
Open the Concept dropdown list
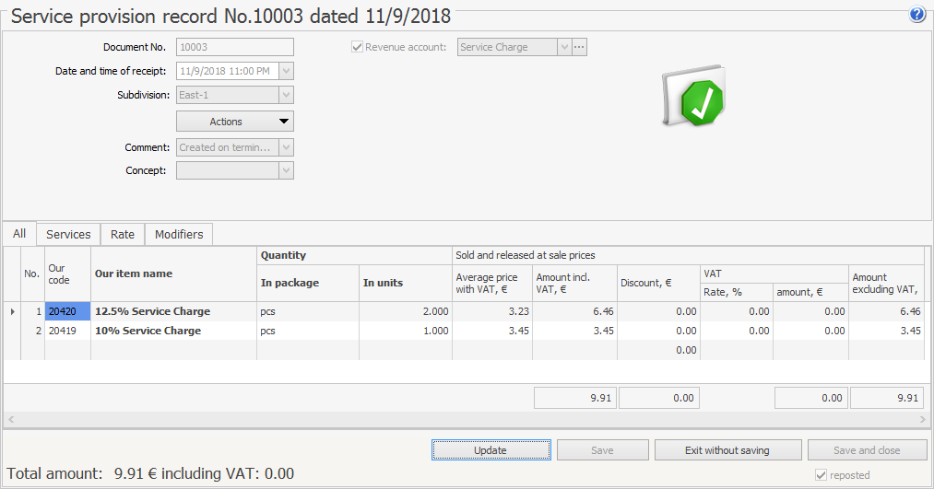tap(286, 170)
